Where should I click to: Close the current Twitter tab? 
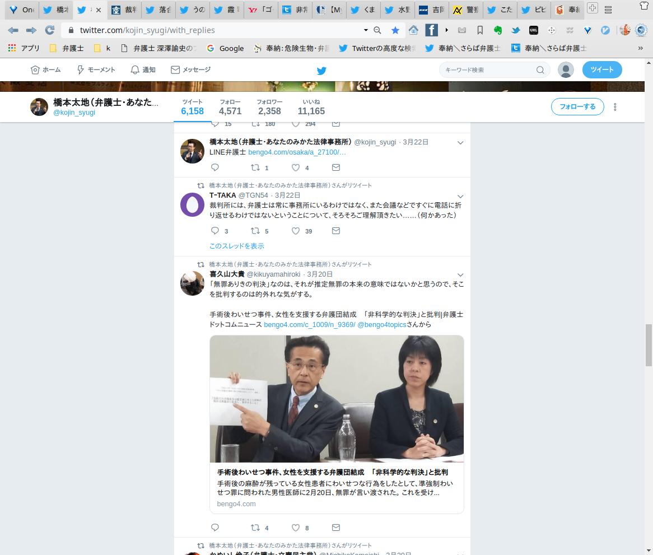click(x=98, y=10)
